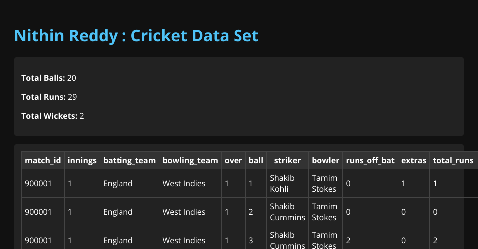The height and width of the screenshot is (249, 478).
Task: Select the extras column header
Action: (x=414, y=160)
